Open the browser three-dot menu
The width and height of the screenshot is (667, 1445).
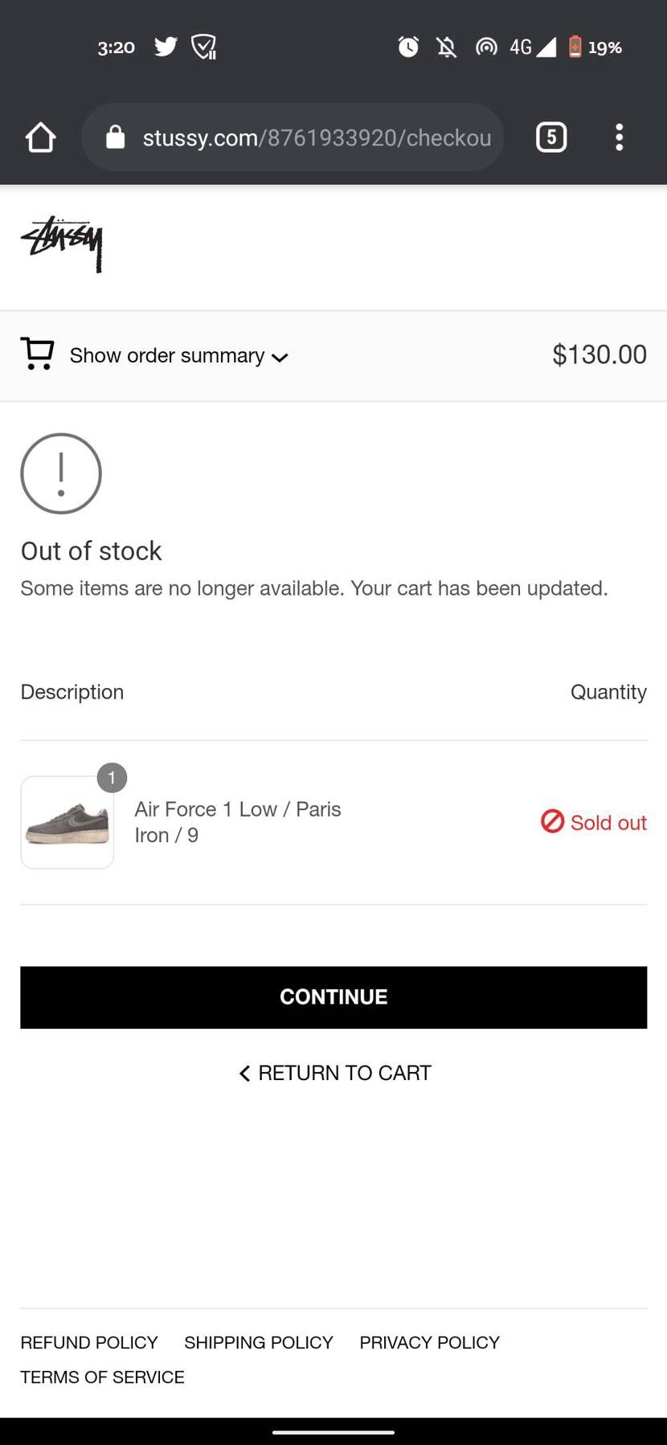(619, 137)
